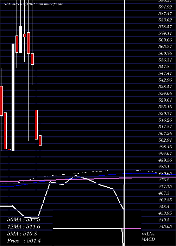Click the 502.91 price axis label
The height and width of the screenshot is (246, 176).
point(165,140)
